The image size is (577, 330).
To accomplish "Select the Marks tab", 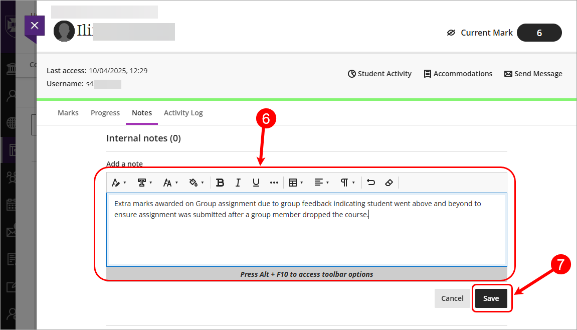I will coord(68,112).
